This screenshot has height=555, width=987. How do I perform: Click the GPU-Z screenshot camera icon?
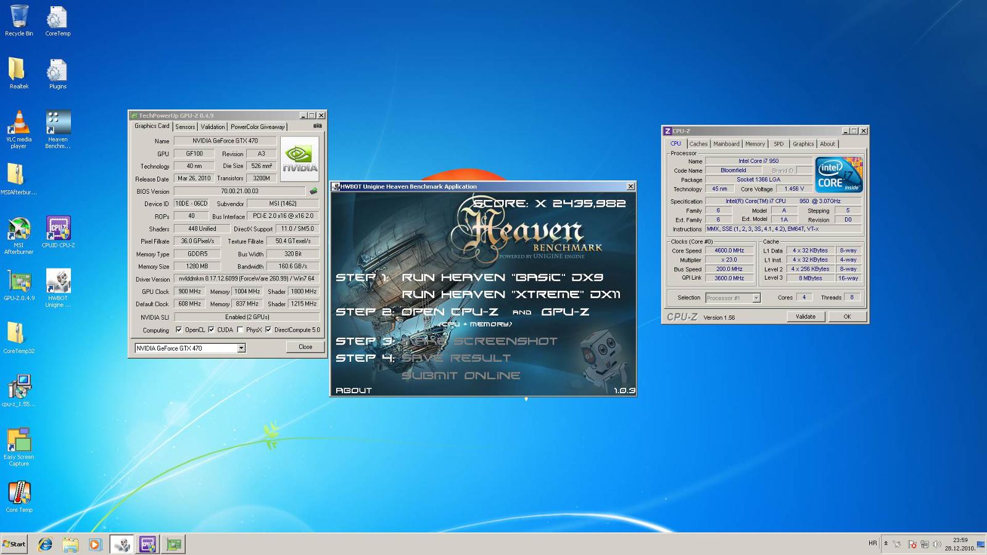317,126
